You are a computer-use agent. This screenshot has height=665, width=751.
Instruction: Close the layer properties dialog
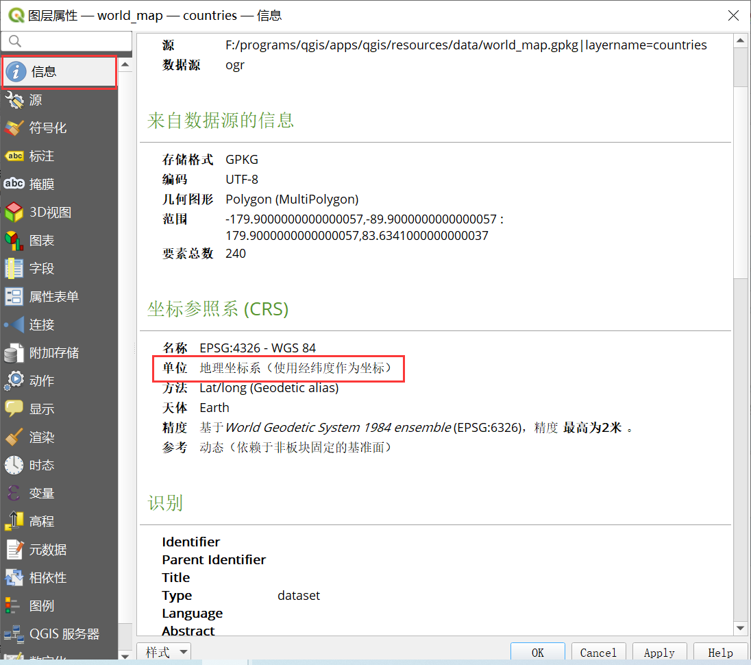coord(733,15)
